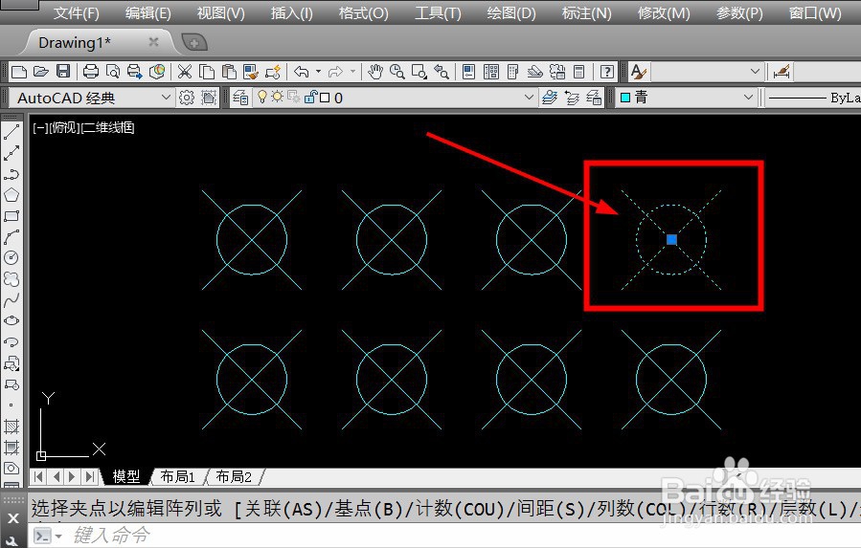
Task: Open the Properties palette
Action: click(x=469, y=72)
